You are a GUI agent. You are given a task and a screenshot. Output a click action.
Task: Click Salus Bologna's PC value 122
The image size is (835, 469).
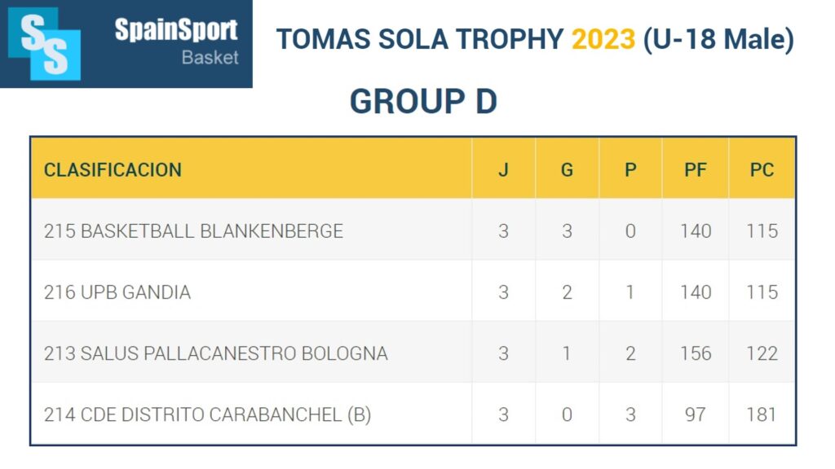pyautogui.click(x=762, y=353)
